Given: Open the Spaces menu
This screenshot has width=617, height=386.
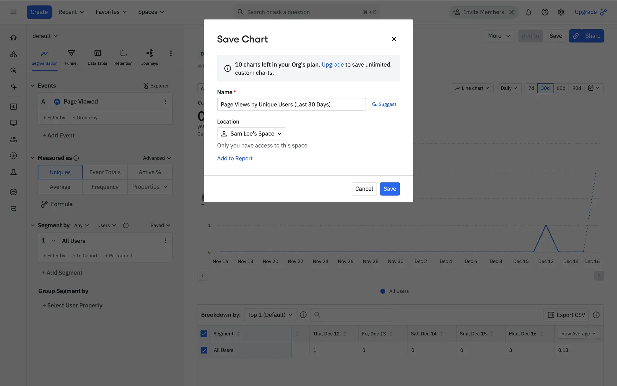Looking at the screenshot, I should pos(151,12).
